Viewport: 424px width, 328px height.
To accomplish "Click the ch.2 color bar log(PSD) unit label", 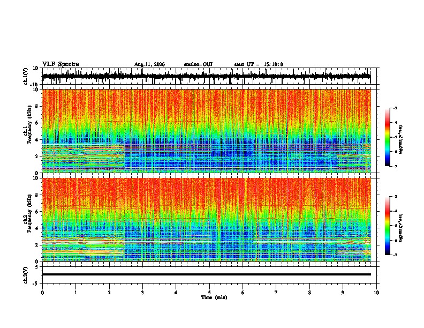I will coord(401,228).
